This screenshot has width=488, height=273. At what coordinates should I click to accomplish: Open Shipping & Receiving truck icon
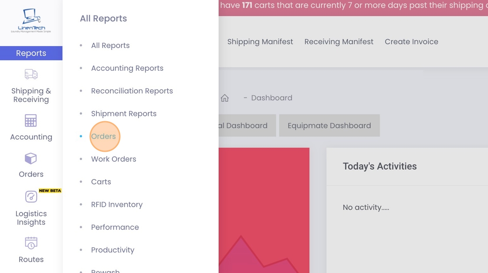point(31,74)
